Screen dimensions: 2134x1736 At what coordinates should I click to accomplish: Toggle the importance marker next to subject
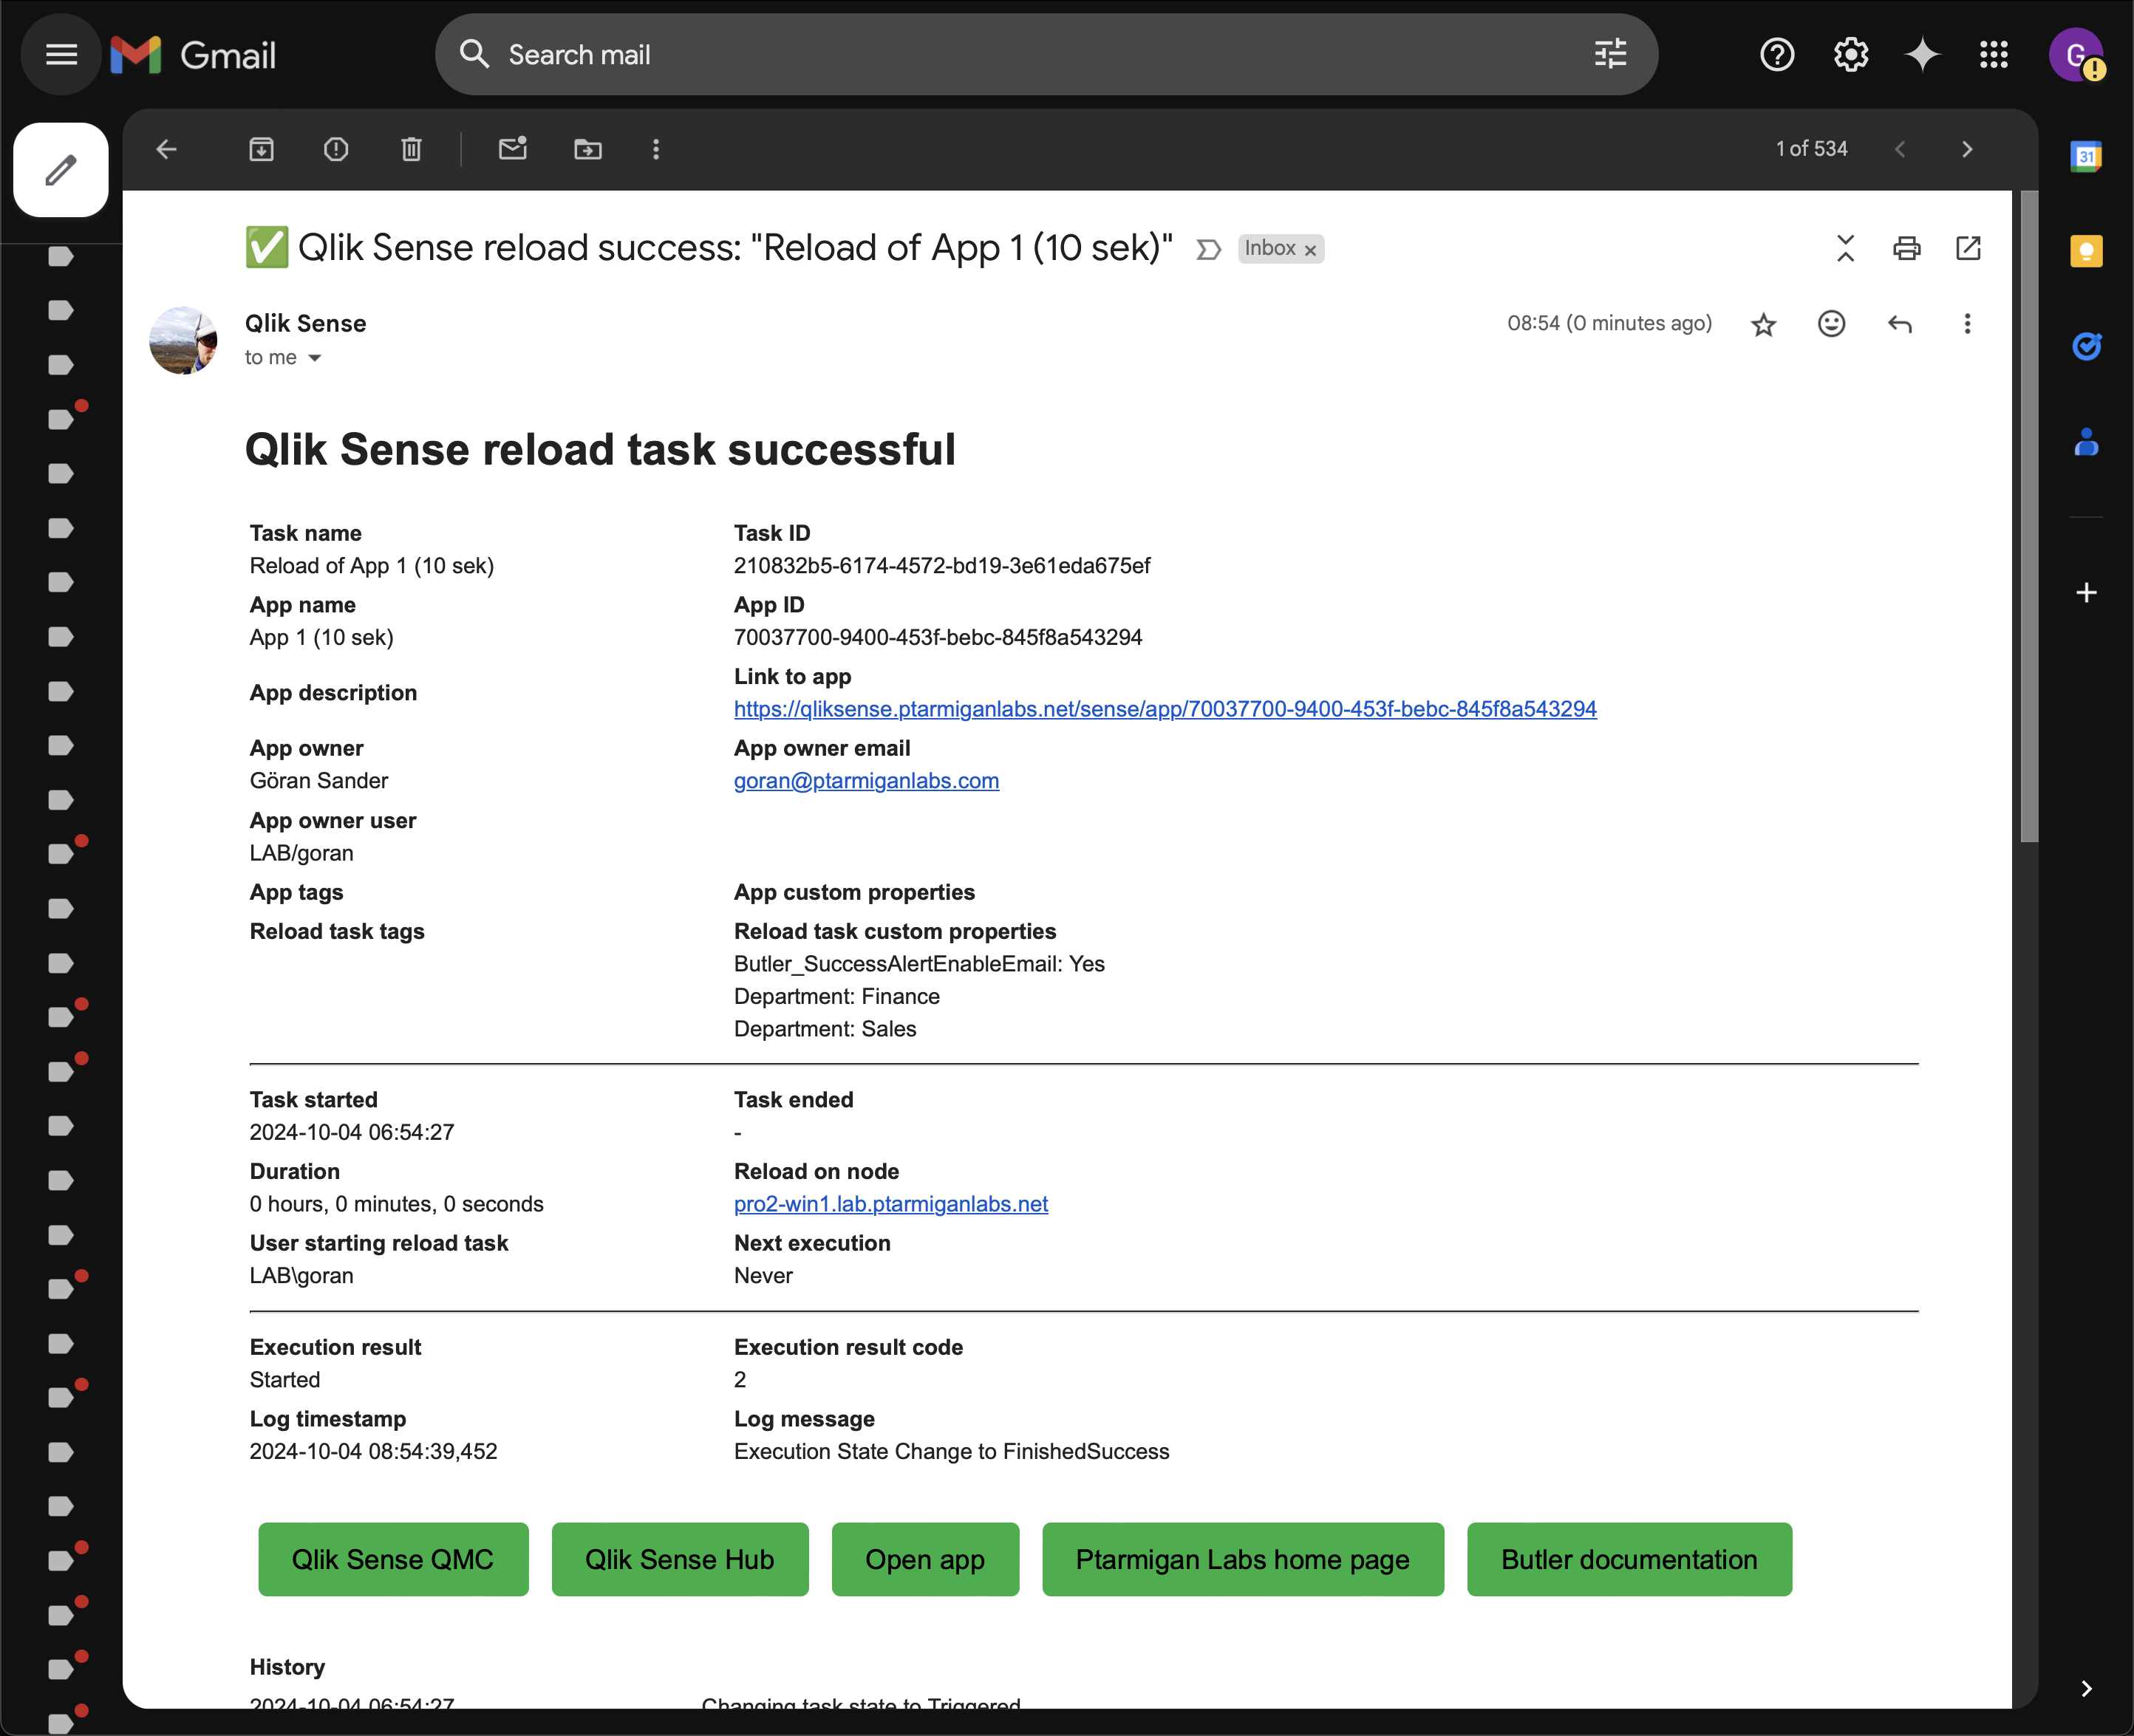1208,249
